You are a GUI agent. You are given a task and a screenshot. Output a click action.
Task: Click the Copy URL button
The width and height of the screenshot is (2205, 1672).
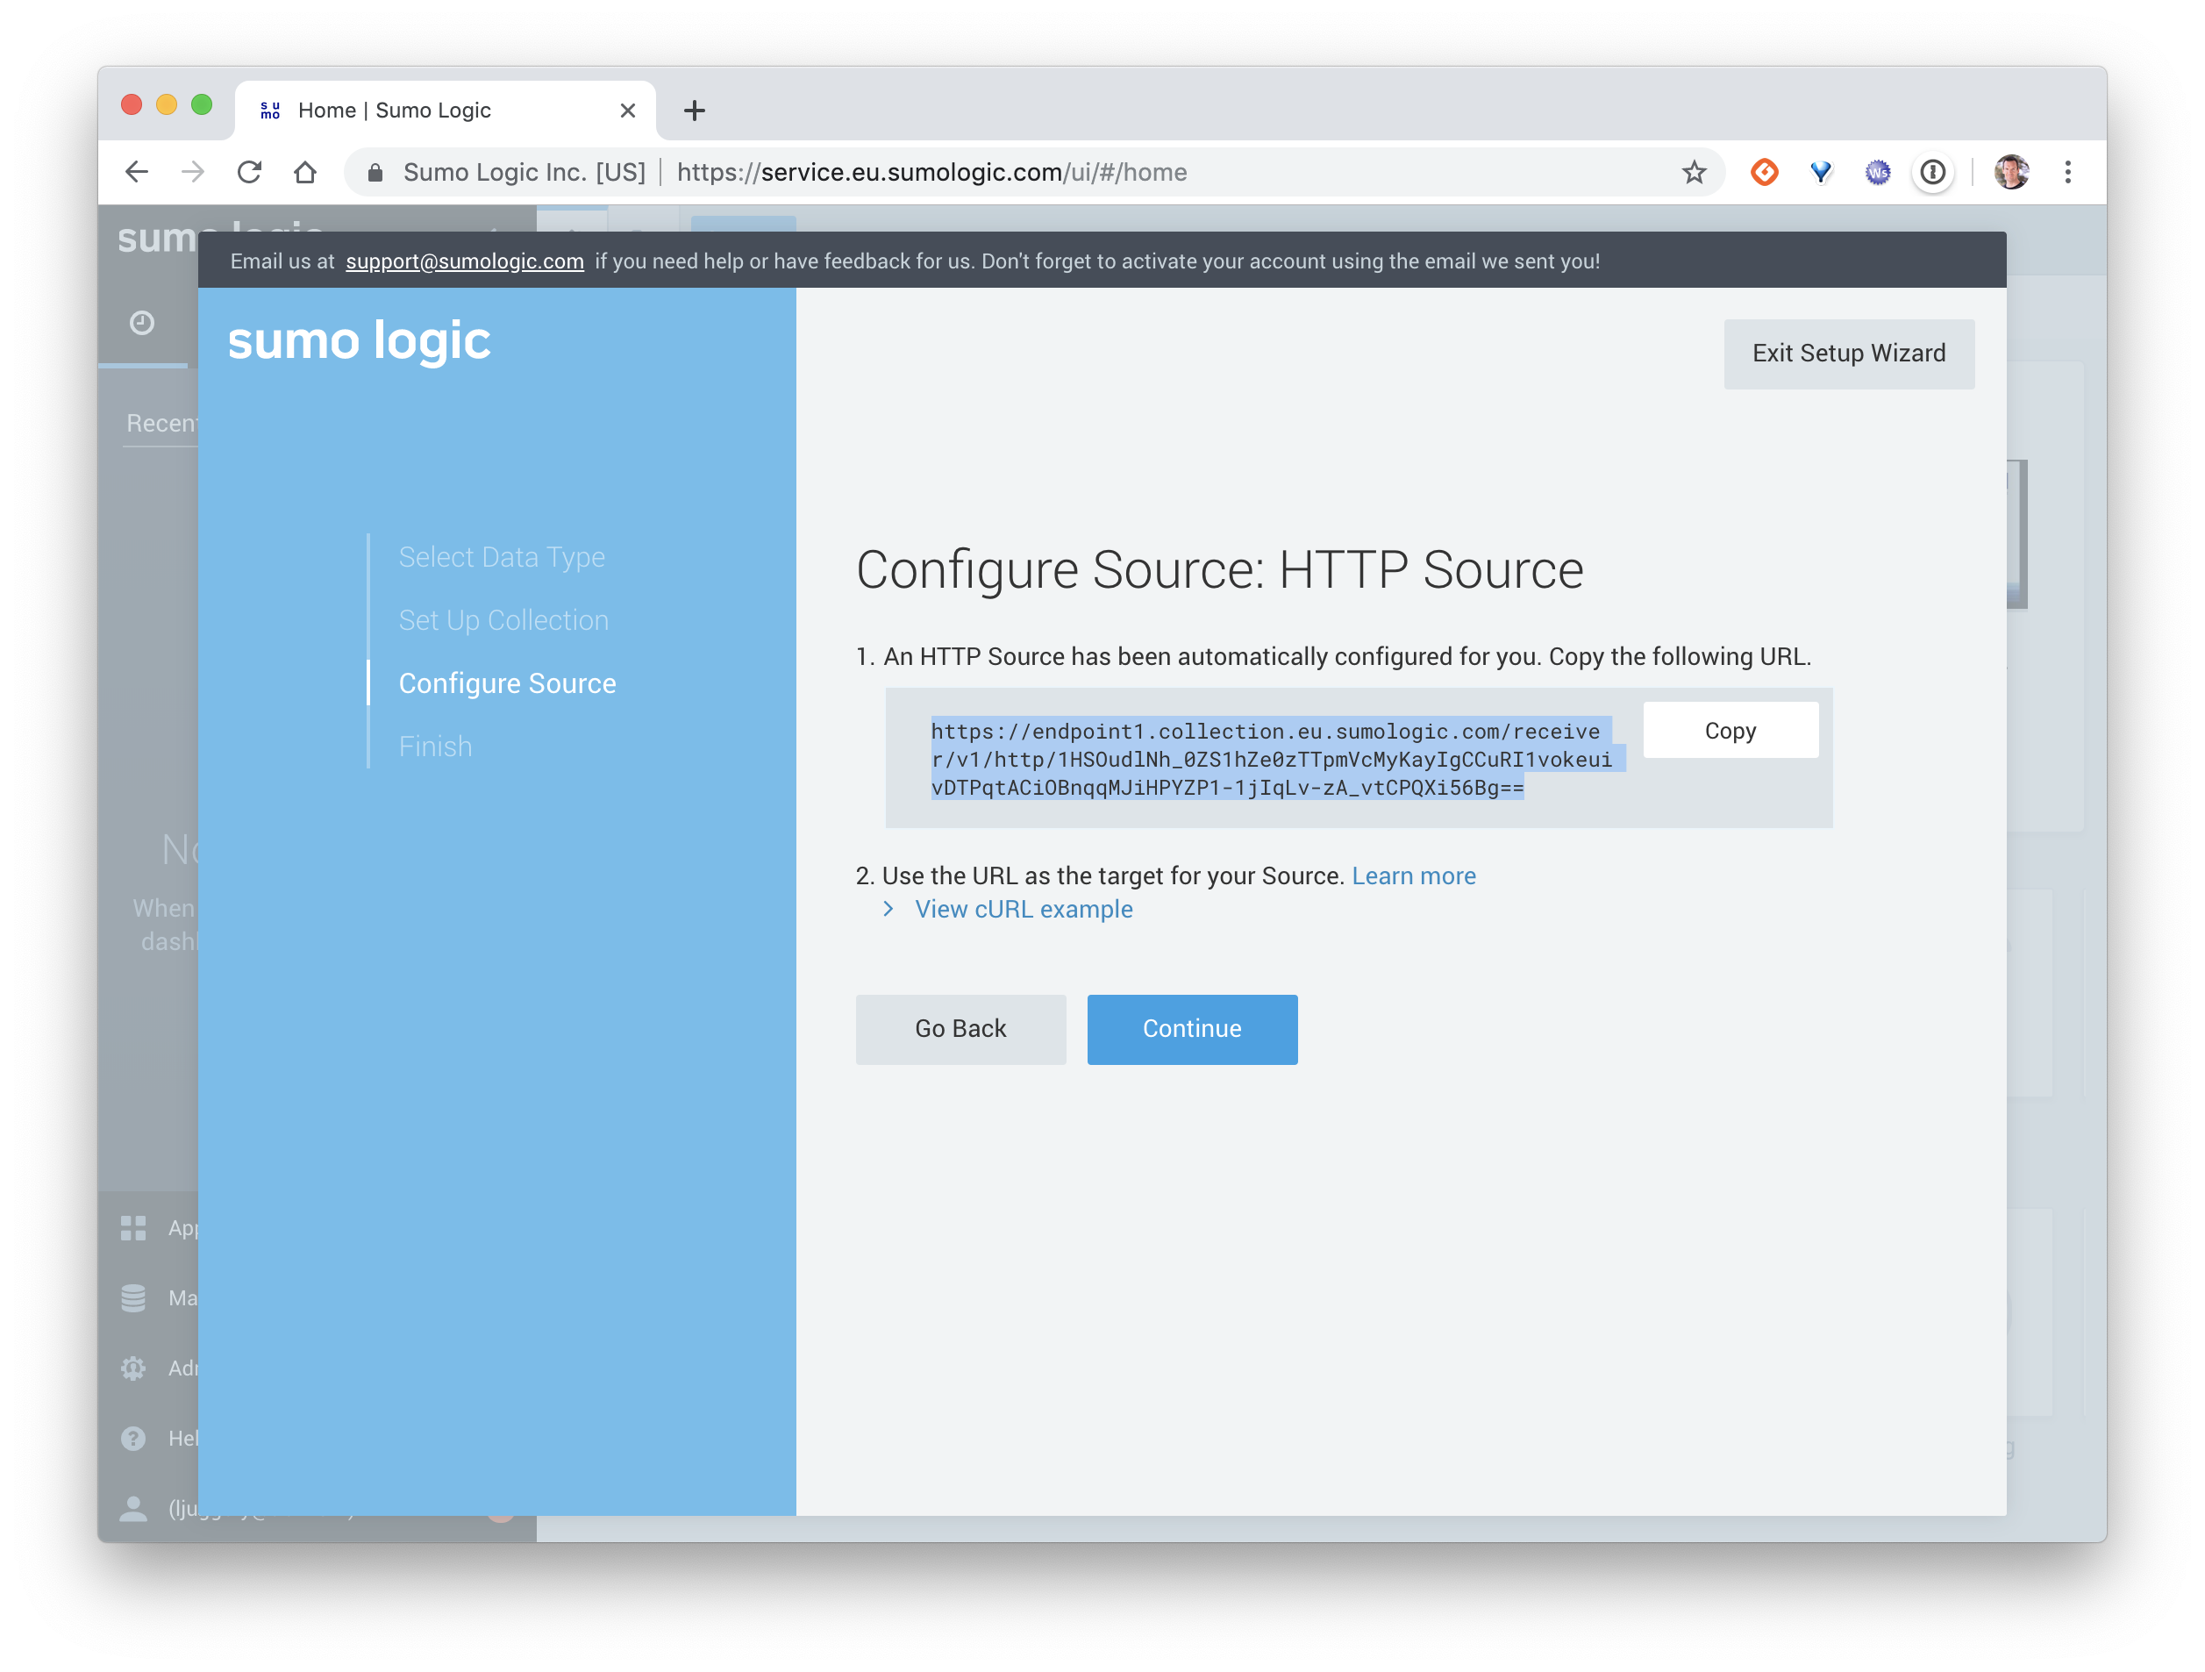(x=1731, y=731)
